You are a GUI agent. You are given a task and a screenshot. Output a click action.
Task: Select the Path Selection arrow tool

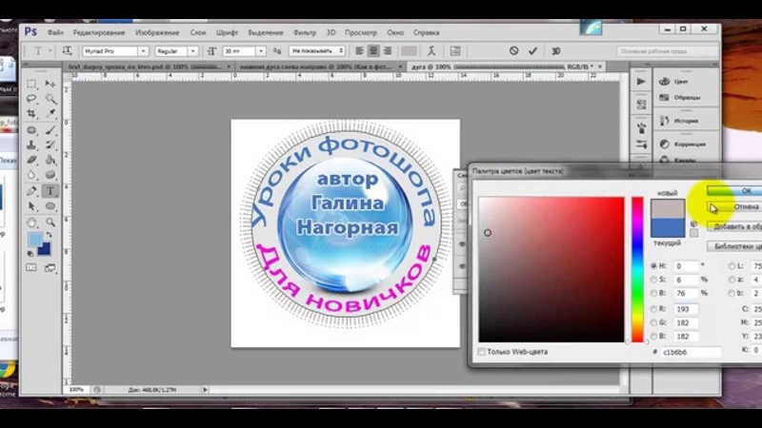[31, 206]
